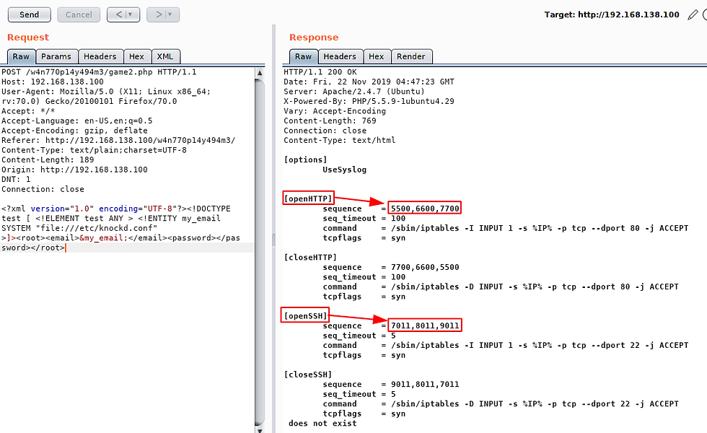
Task: Click the POST /w4n770p14y494m3/game2.php request line
Action: tap(100, 72)
